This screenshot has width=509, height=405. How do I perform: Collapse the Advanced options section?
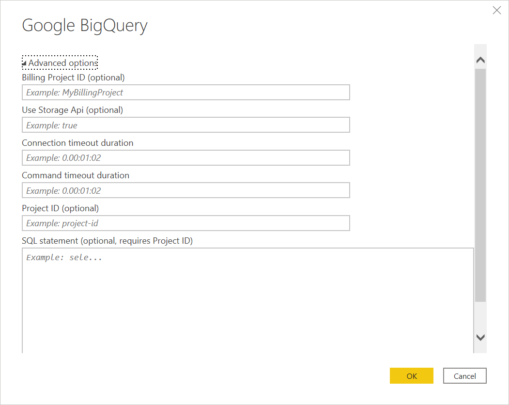[60, 62]
